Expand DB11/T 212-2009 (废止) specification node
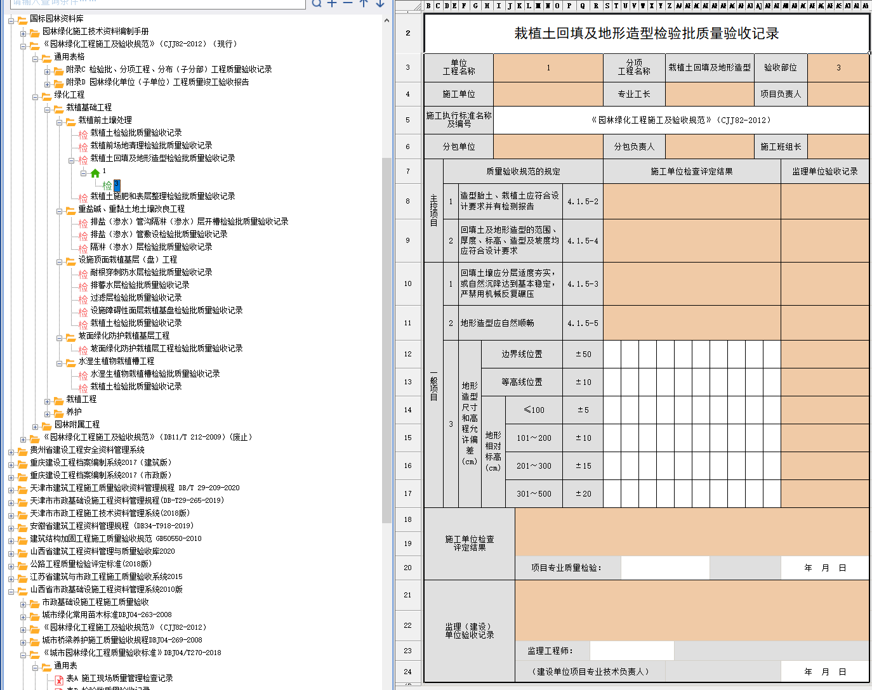Viewport: 872px width, 690px height. point(23,439)
